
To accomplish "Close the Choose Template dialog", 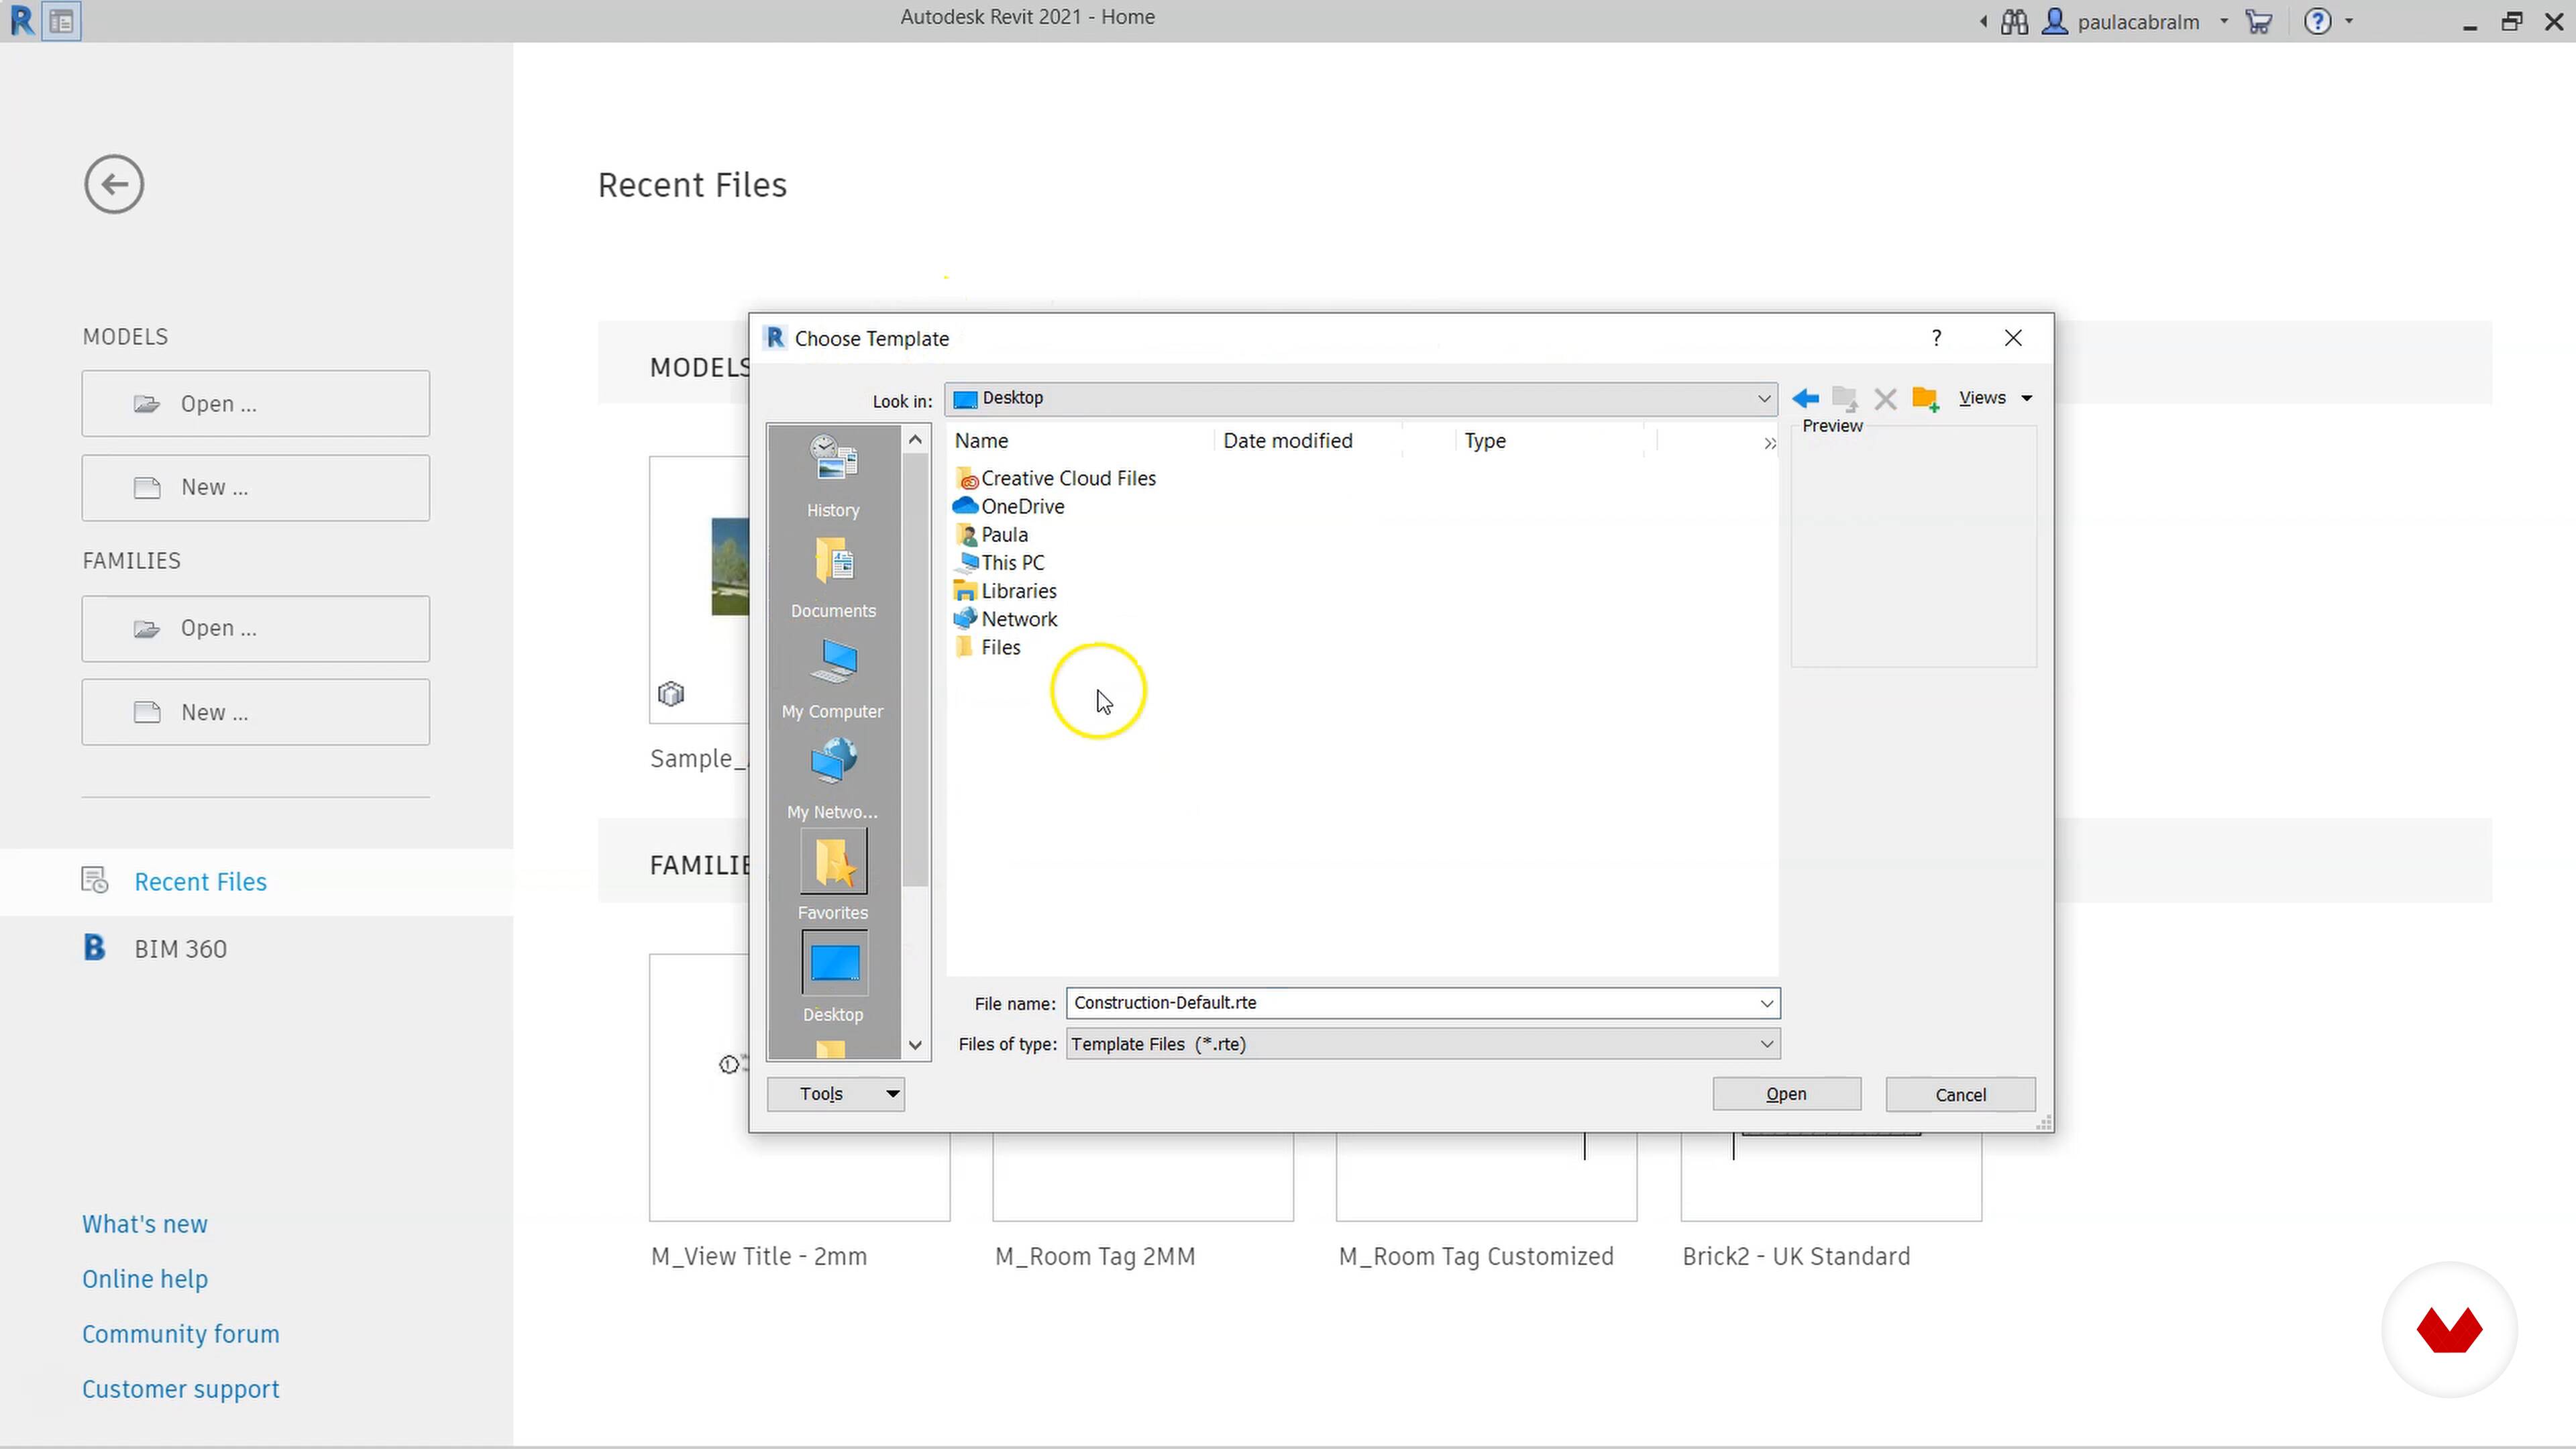I will 2013,338.
